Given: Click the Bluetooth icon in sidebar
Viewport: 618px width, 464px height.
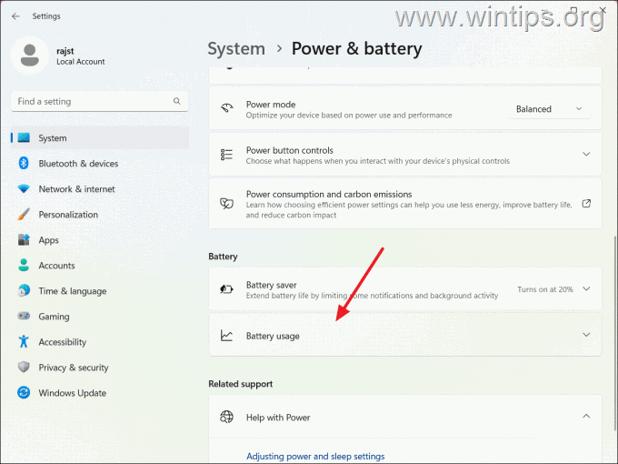Looking at the screenshot, I should (x=24, y=163).
